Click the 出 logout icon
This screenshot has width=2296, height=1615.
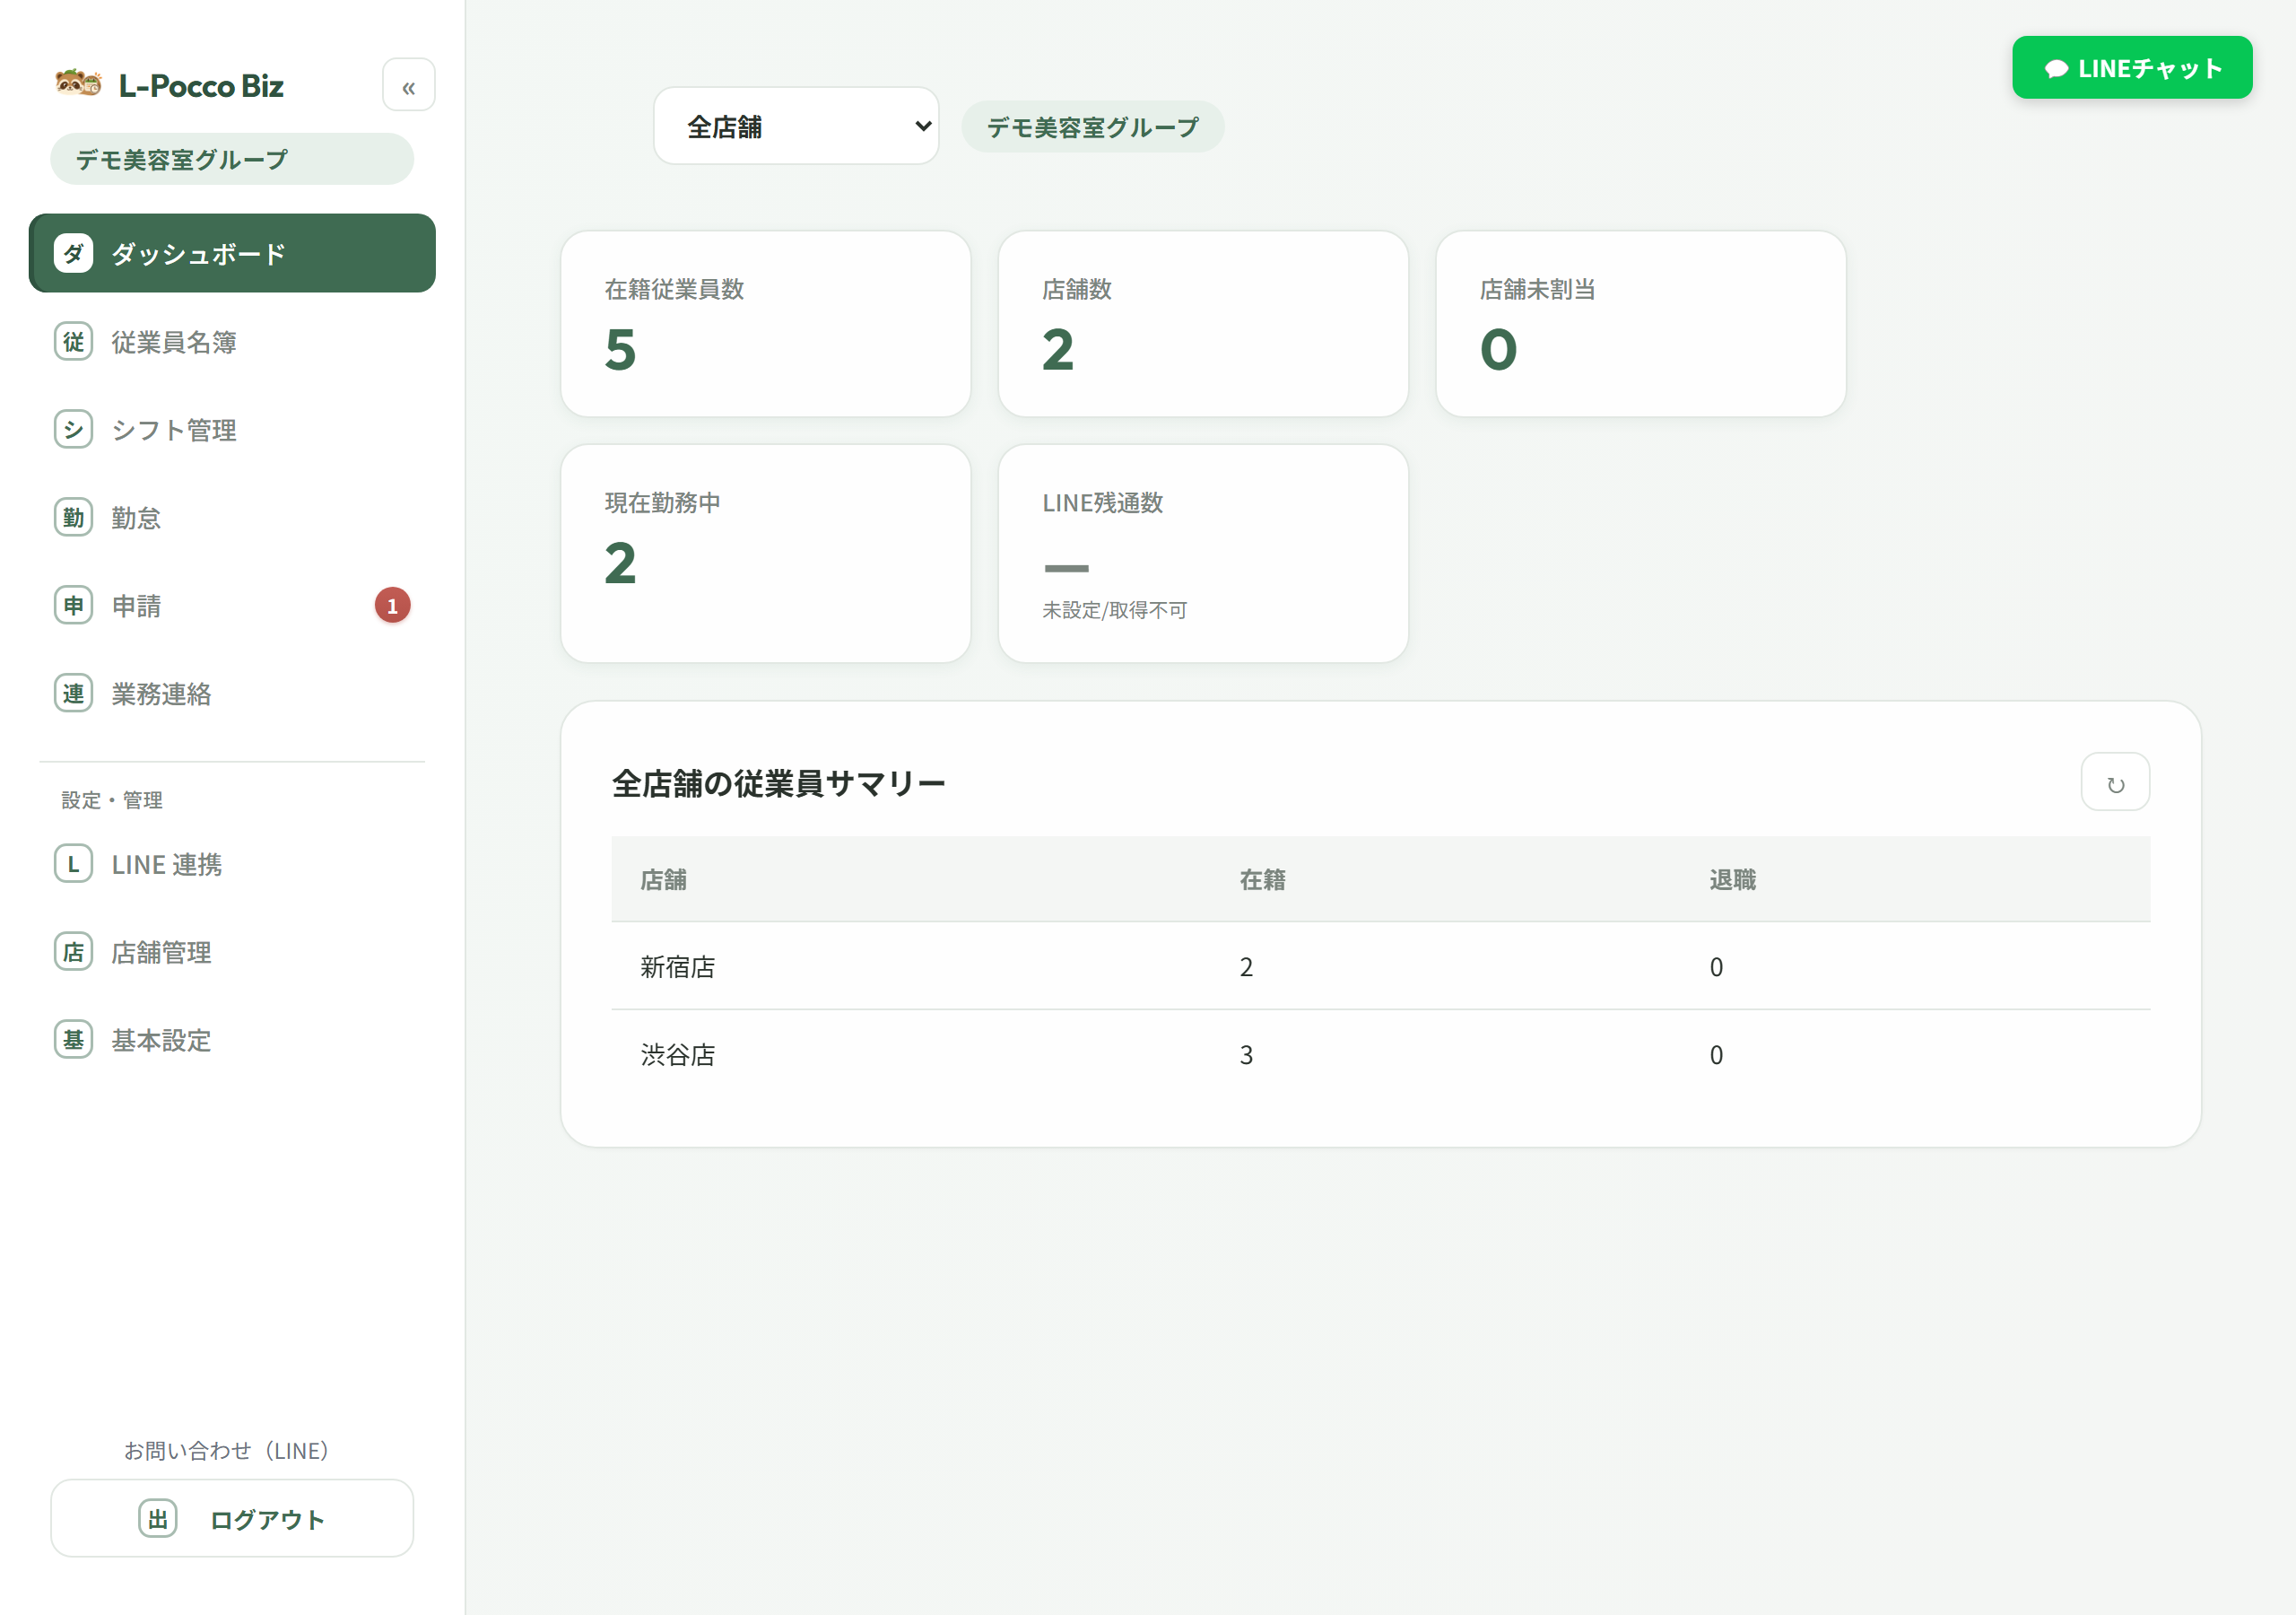[158, 1519]
